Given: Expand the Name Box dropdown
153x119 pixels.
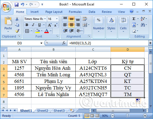Looking at the screenshot, I should pyautogui.click(x=41, y=43).
